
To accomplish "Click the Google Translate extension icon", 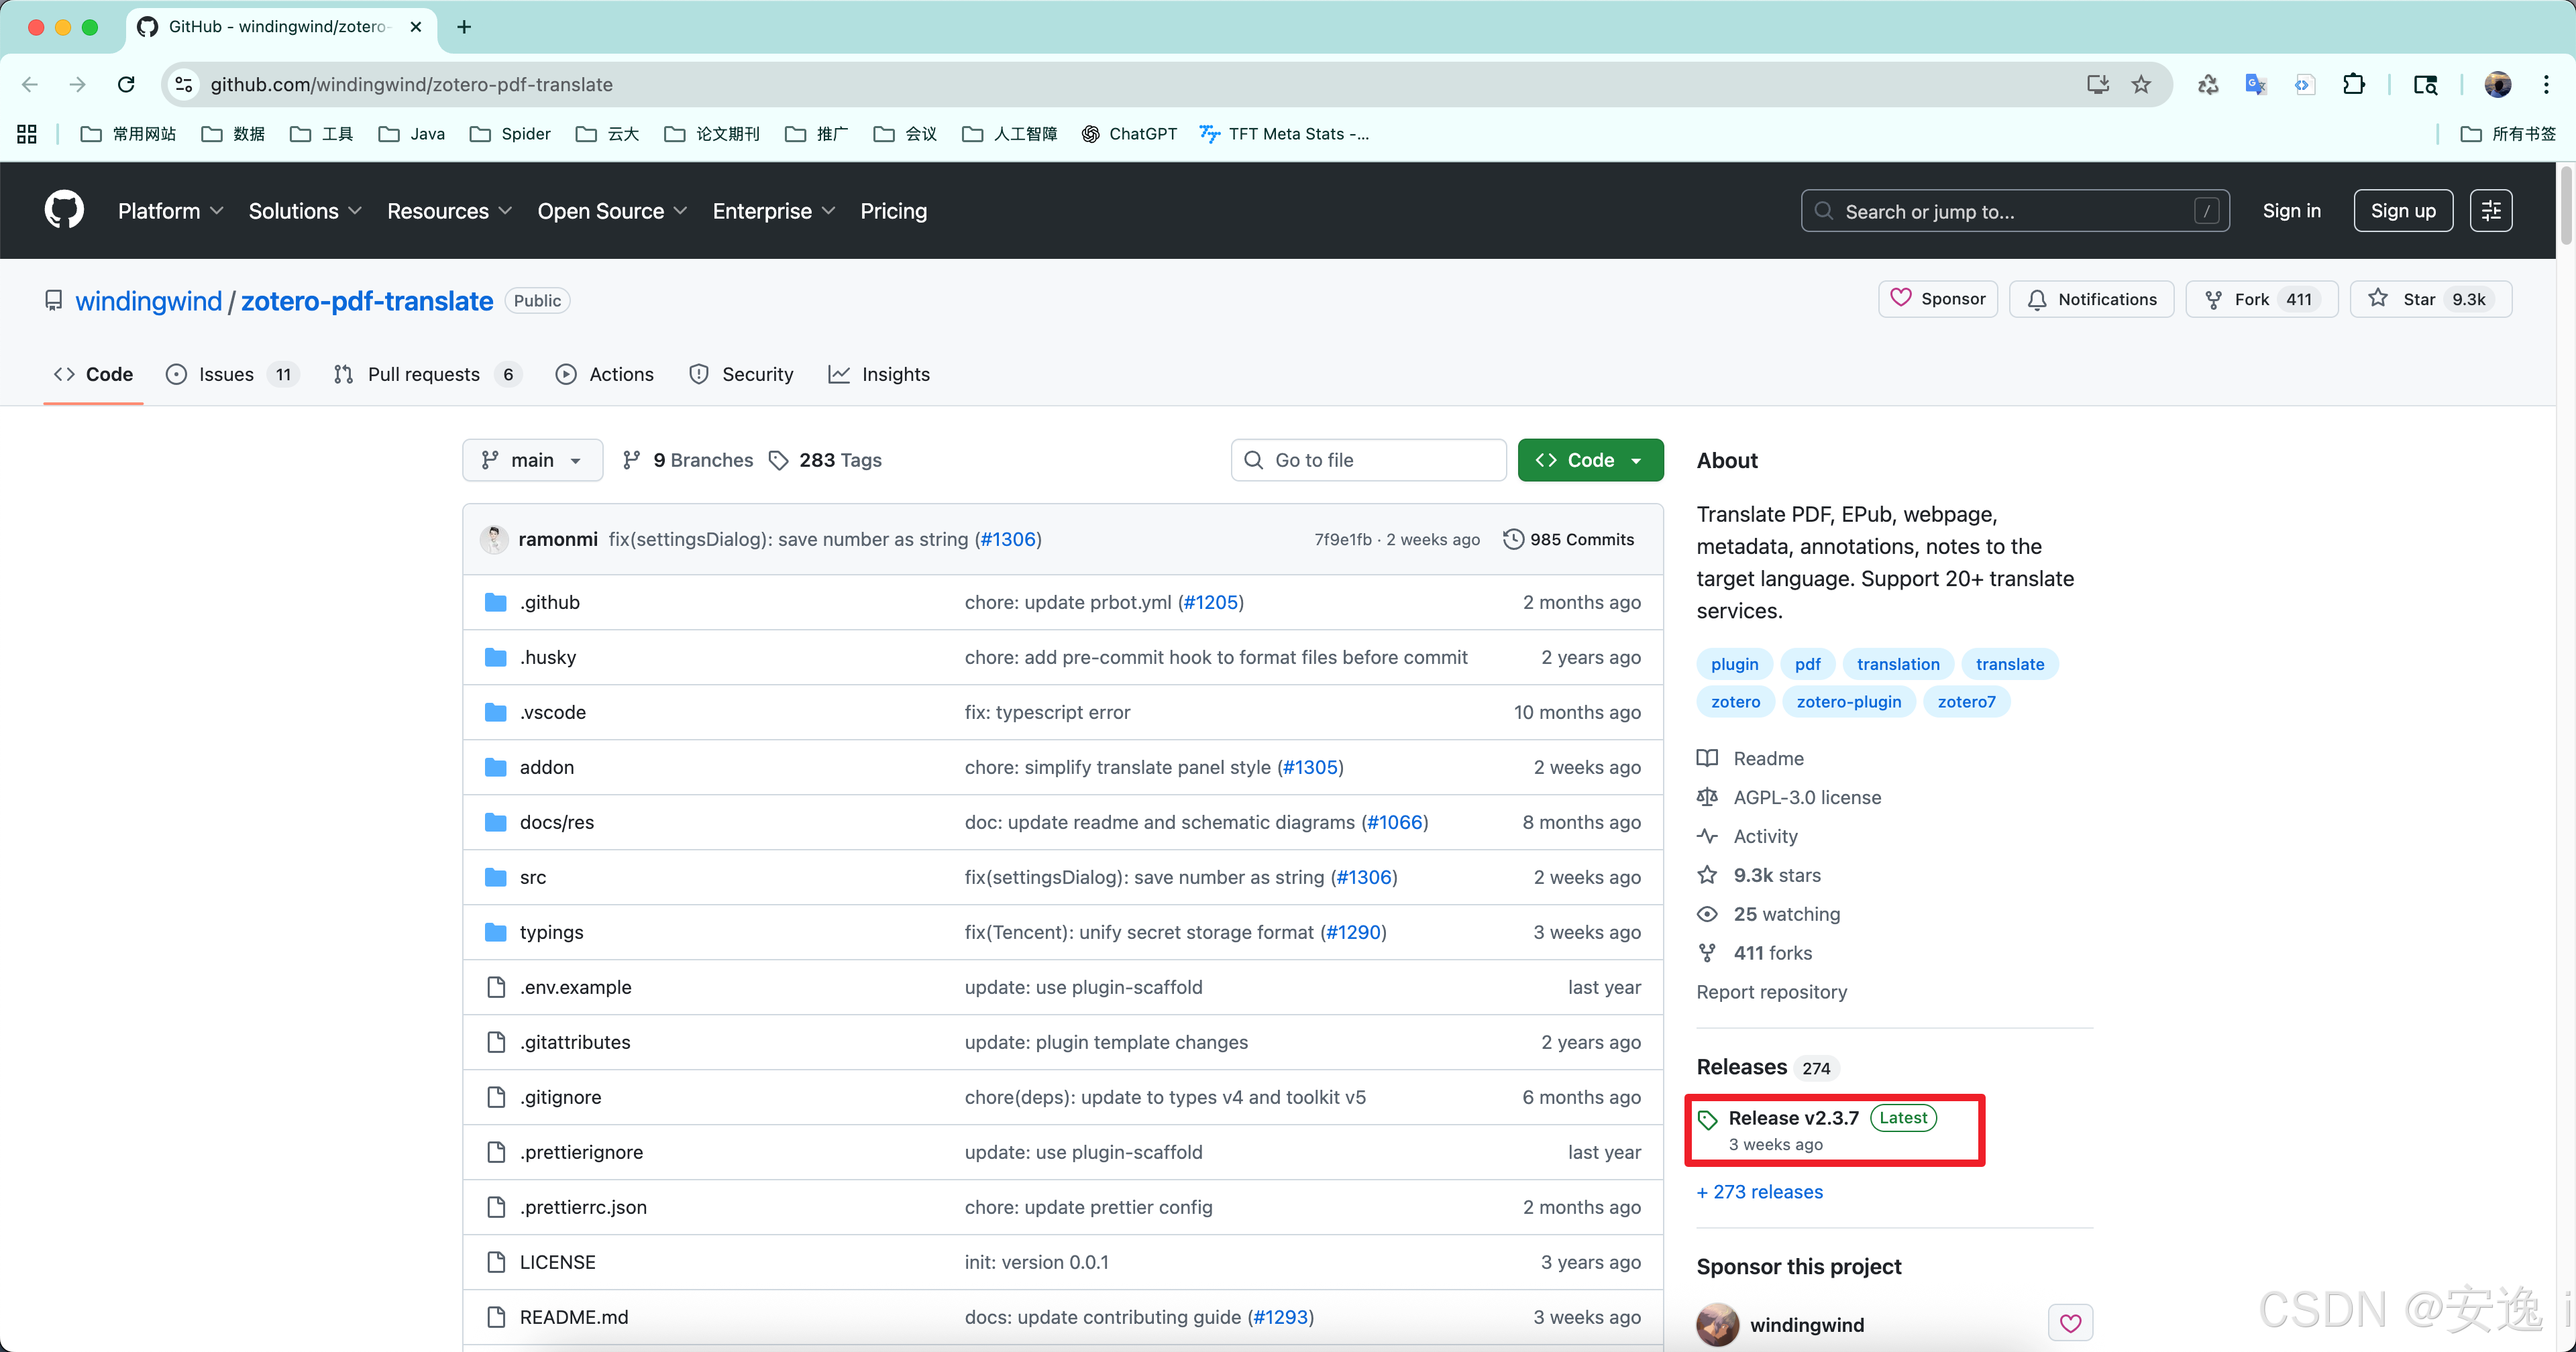I will 2256,84.
